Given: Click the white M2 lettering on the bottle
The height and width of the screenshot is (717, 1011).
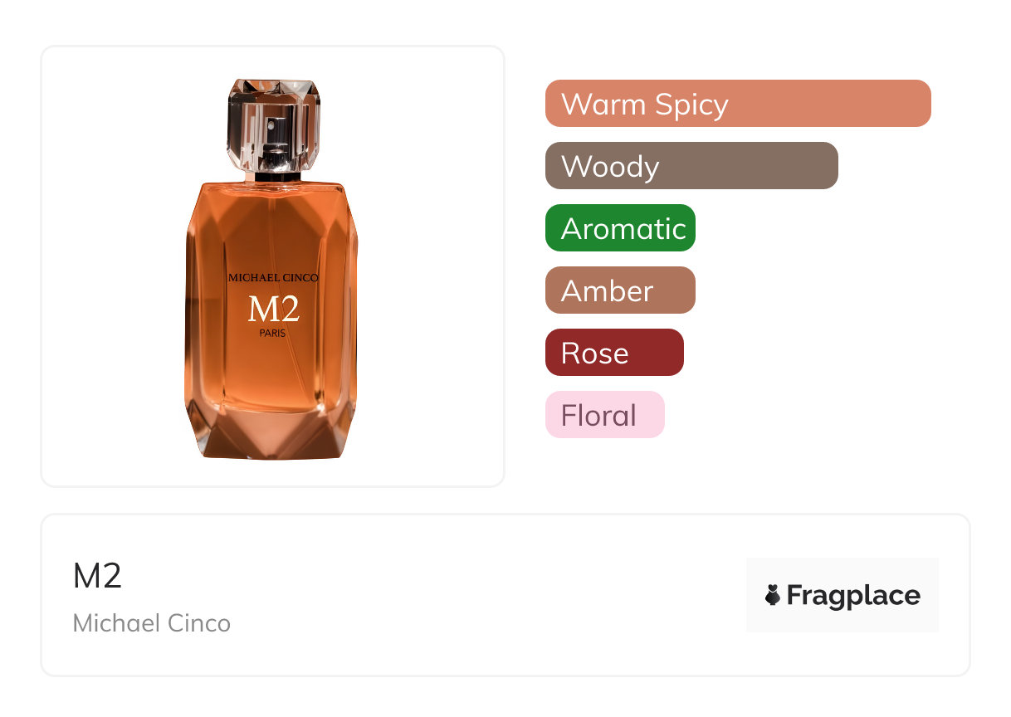Looking at the screenshot, I should [273, 310].
